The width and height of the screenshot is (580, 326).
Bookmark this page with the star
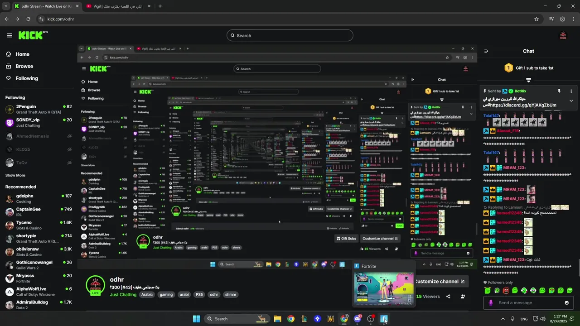point(536,19)
